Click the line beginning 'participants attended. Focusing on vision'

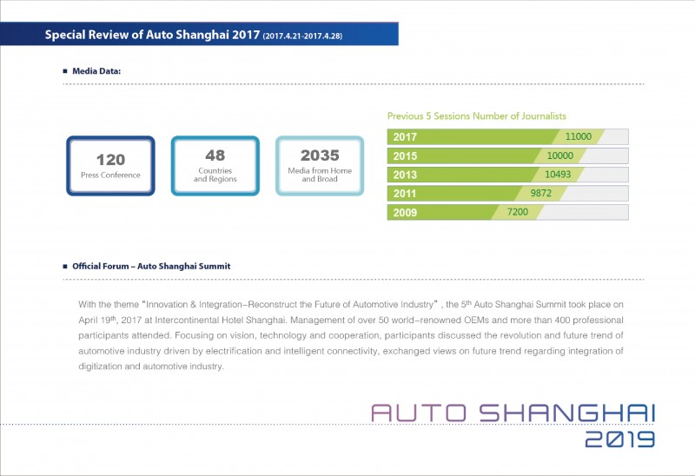[x=351, y=335]
